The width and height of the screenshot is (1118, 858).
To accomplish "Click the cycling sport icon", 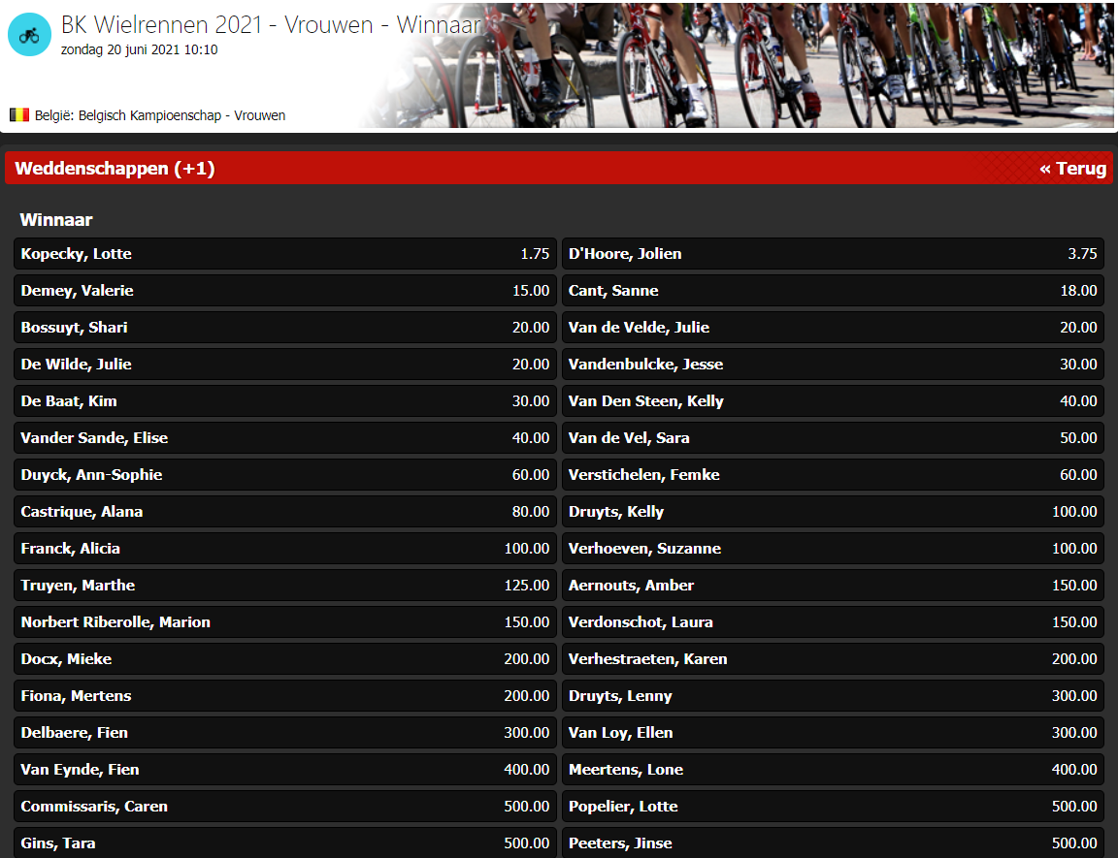I will [29, 35].
